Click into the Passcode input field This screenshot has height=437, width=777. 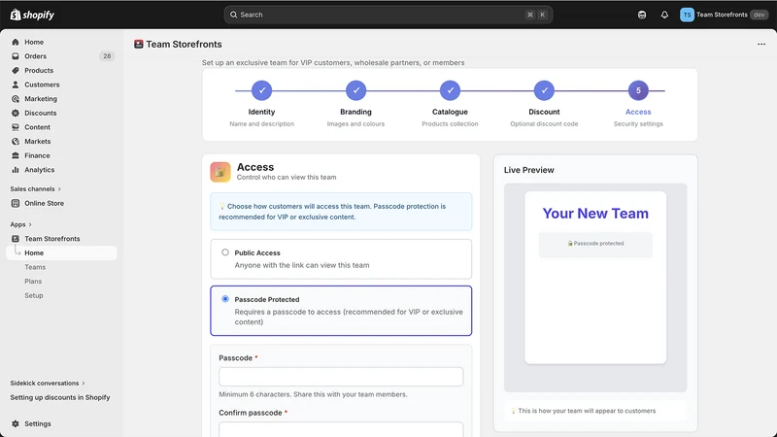click(x=341, y=377)
